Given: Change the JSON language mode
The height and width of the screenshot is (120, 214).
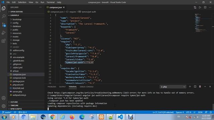Looking at the screenshot, I should tap(200, 112).
